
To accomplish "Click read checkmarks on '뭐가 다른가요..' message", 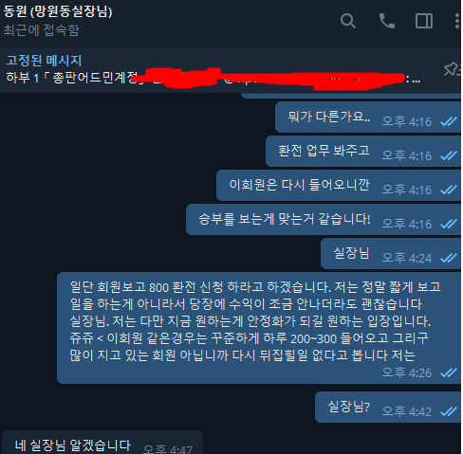I will pyautogui.click(x=449, y=121).
